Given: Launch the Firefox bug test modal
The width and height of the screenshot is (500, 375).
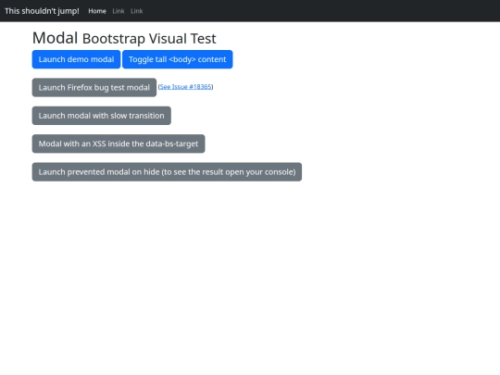Looking at the screenshot, I should click(94, 87).
